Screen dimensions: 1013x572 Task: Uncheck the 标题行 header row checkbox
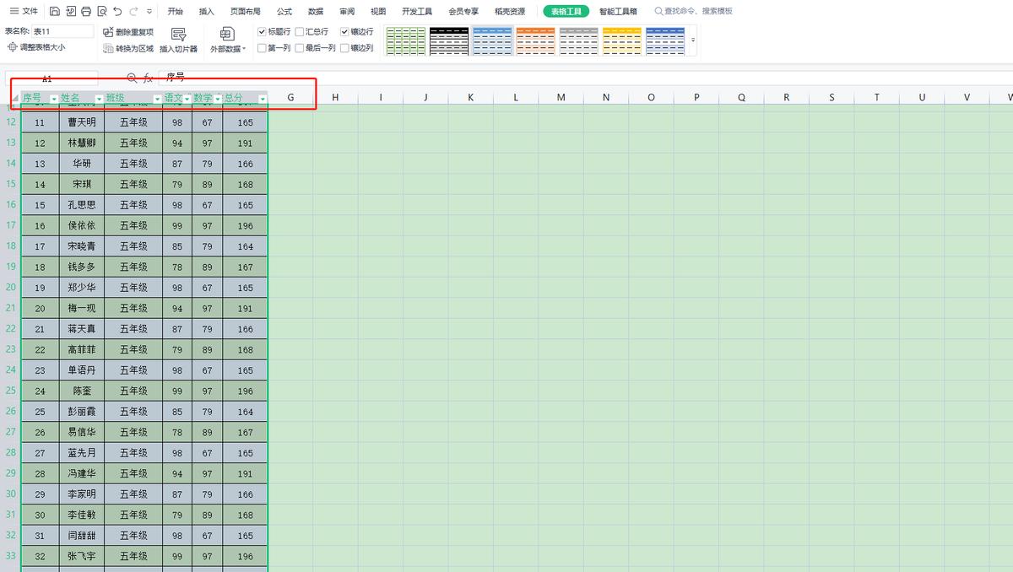[263, 30]
